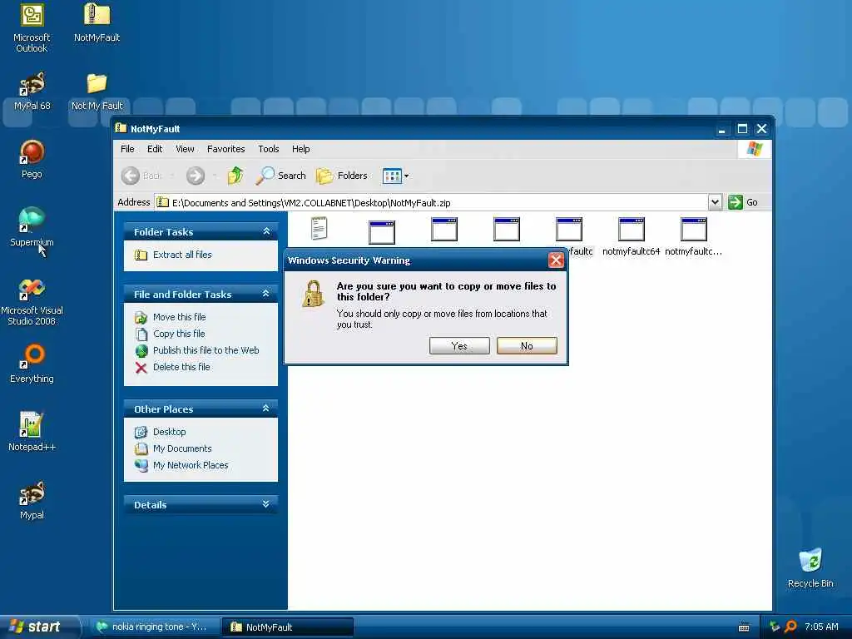Open the Favorites menu
Viewport: 852px width, 639px height.
coord(225,149)
